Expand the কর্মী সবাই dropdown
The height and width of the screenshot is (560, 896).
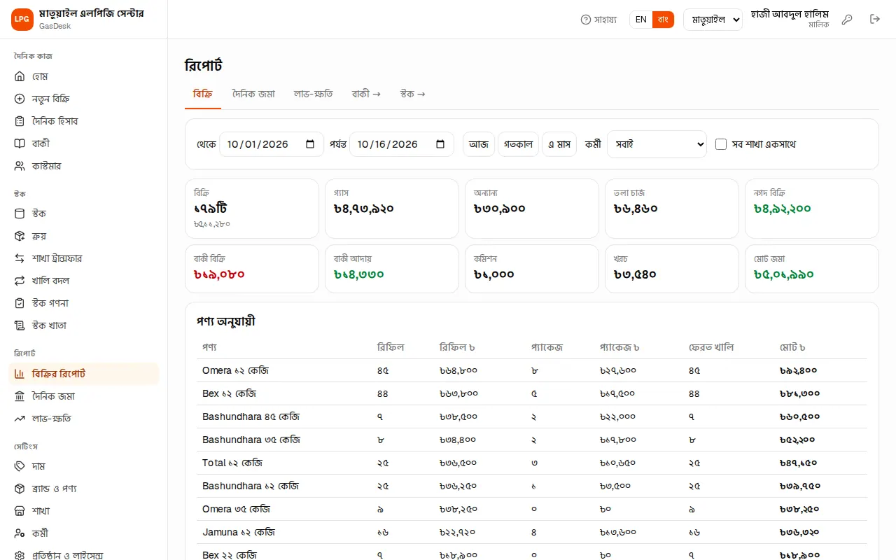(x=657, y=144)
